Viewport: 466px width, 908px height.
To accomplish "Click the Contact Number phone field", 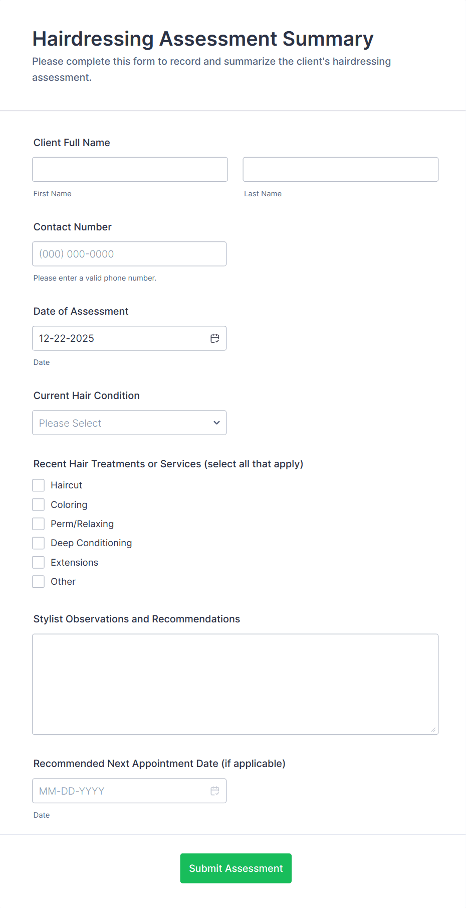I will point(129,253).
